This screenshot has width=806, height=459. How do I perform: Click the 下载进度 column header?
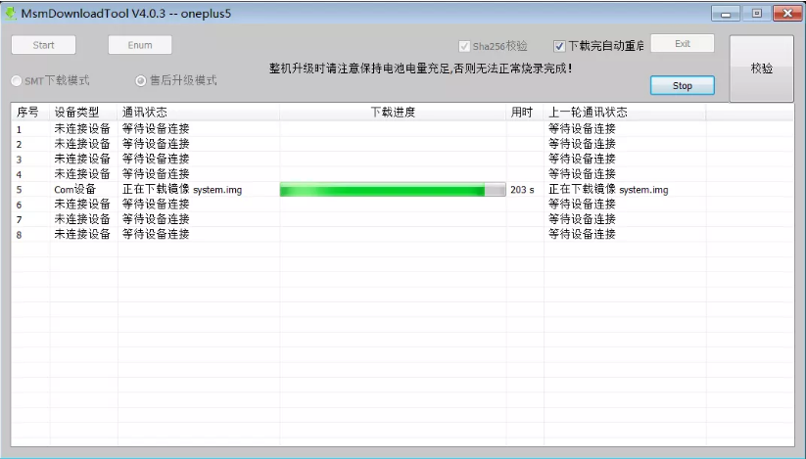(393, 112)
